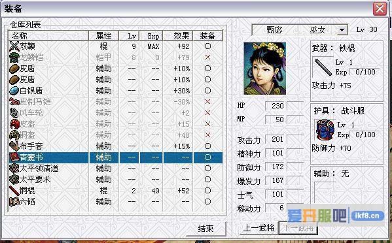Click the 龙鳞铠 armor icon
Screen dimensions: 392x243
[x=14, y=57]
